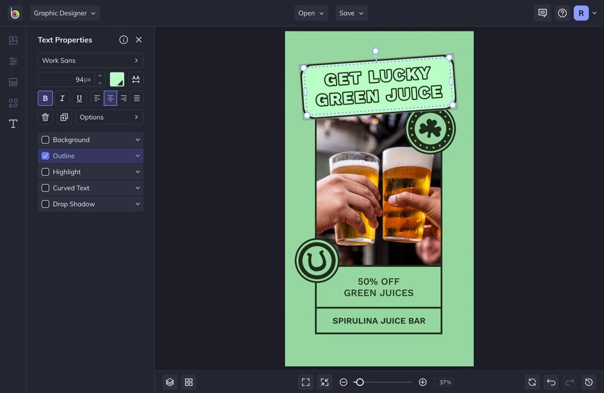Open the Layers panel icon at the bottom
Screen dimensions: 604x393
(x=170, y=382)
